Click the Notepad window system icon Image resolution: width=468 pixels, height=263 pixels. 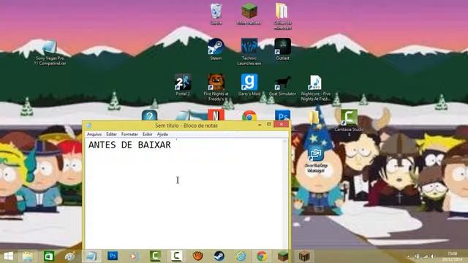point(88,126)
